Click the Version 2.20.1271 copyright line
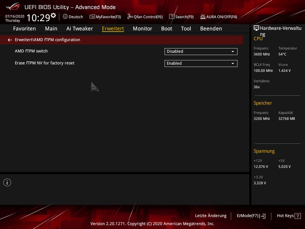The image size is (305, 229). point(152,224)
